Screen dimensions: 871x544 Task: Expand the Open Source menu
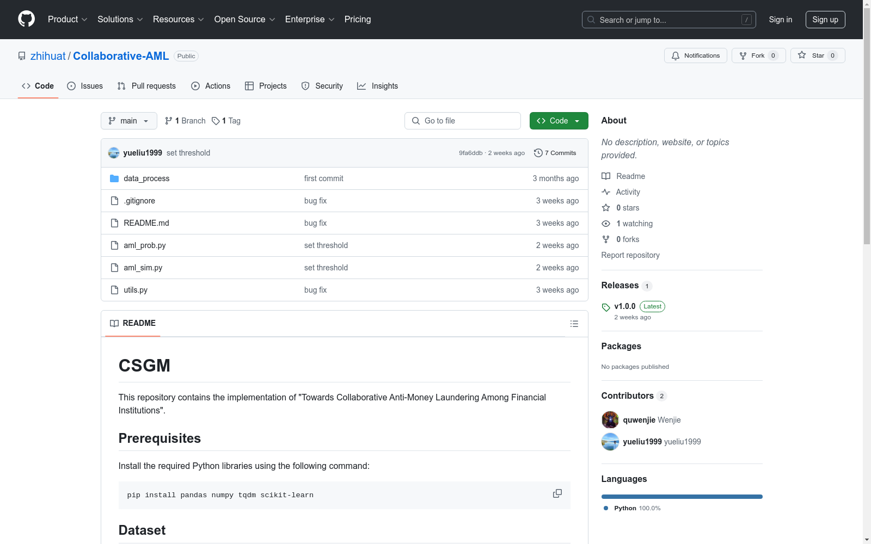coord(245,19)
